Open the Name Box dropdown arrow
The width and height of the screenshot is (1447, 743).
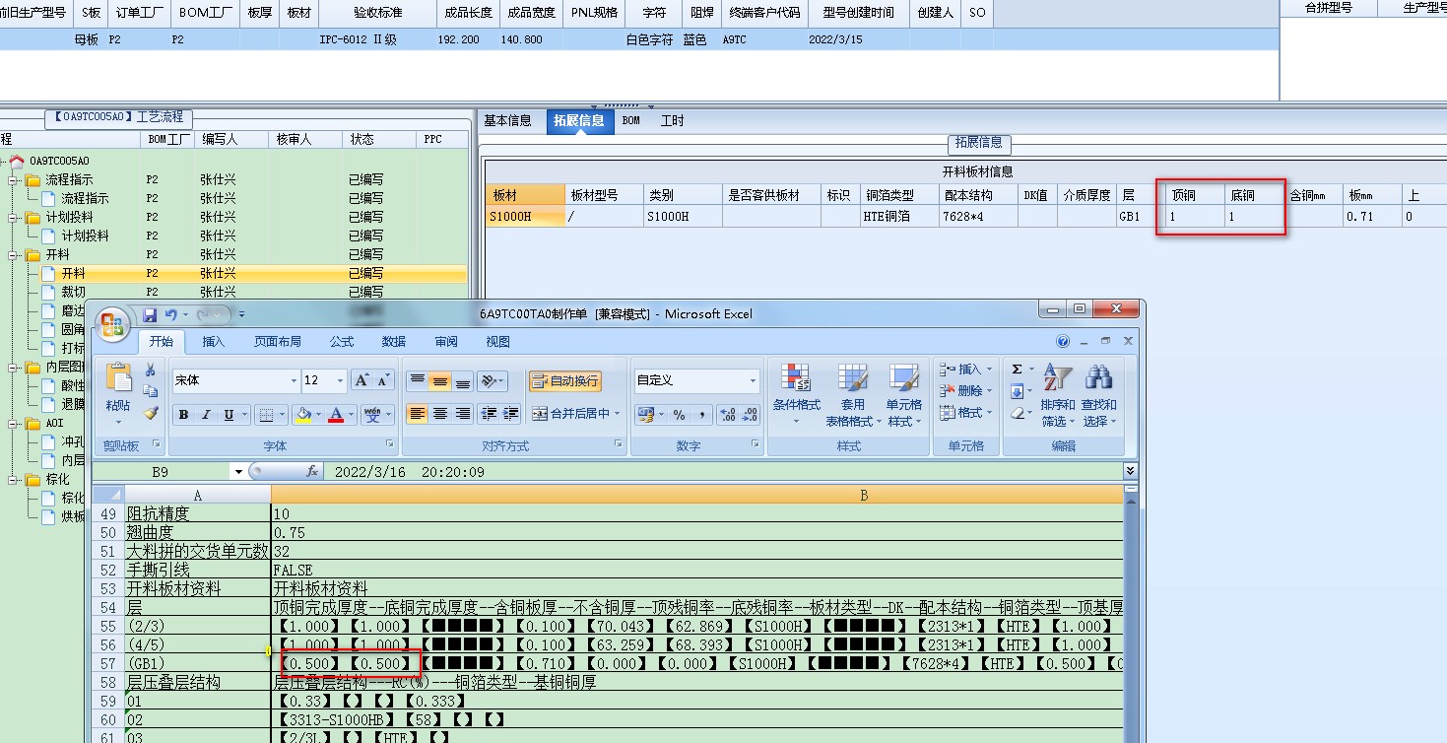pyautogui.click(x=237, y=472)
